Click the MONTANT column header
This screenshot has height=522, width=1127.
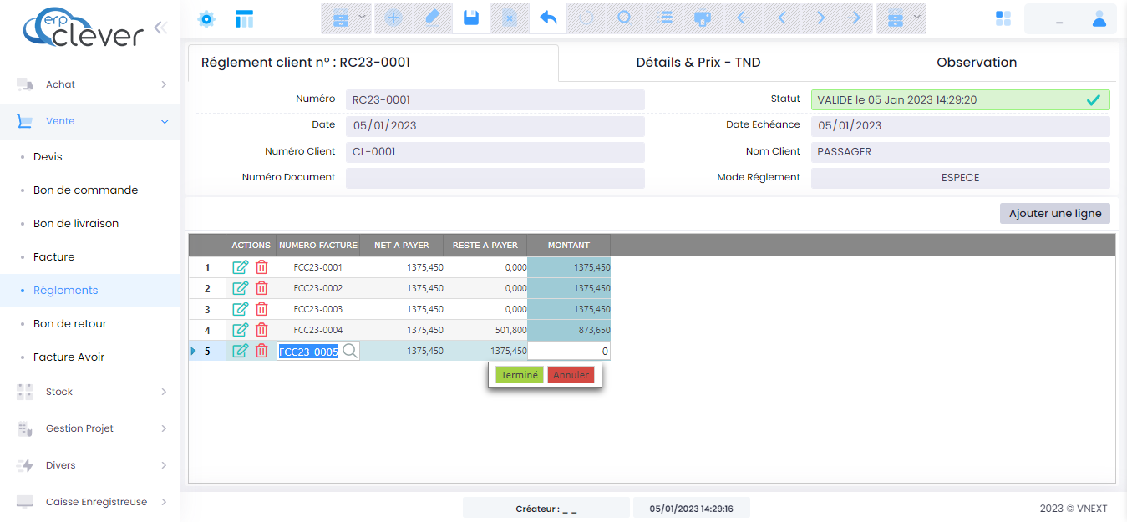(569, 246)
